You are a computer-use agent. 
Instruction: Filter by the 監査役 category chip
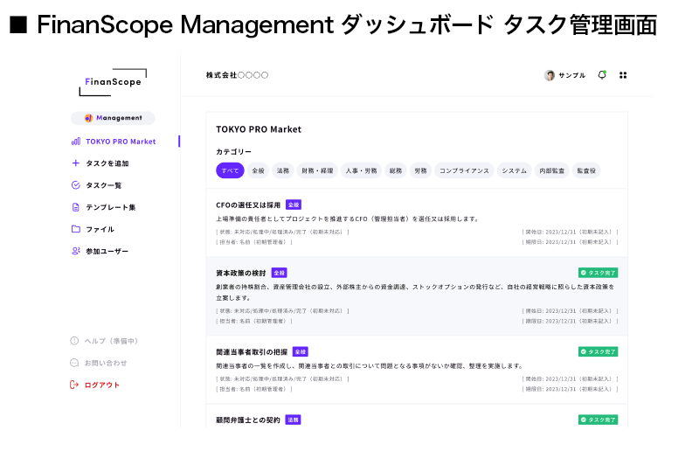[586, 170]
